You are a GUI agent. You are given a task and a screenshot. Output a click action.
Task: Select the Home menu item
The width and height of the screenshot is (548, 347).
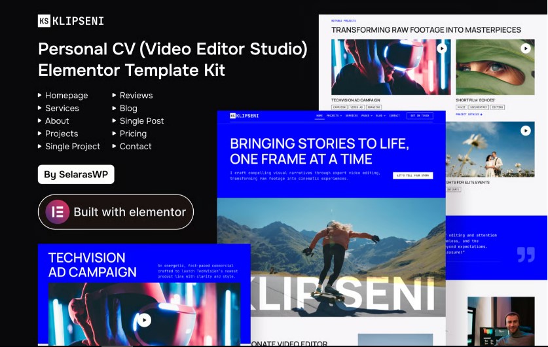pos(320,116)
